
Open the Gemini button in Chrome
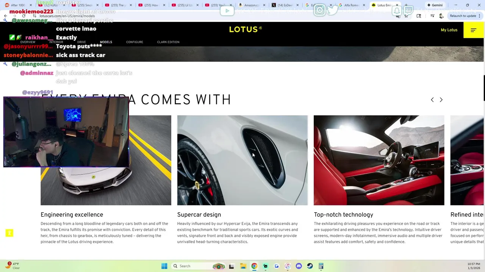(435, 5)
